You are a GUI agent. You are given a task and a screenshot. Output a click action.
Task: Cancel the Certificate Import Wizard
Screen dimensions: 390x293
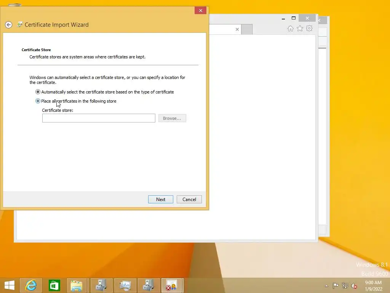pos(189,199)
